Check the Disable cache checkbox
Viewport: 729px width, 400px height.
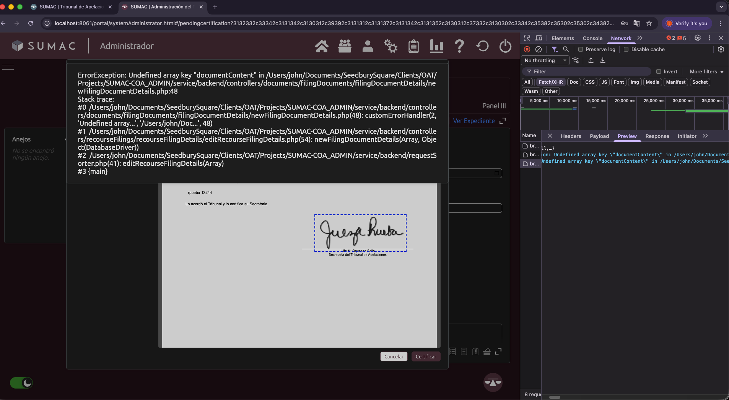click(x=626, y=49)
